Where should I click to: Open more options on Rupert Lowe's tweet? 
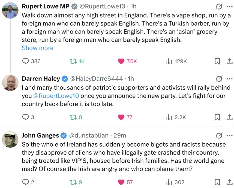click(x=230, y=7)
